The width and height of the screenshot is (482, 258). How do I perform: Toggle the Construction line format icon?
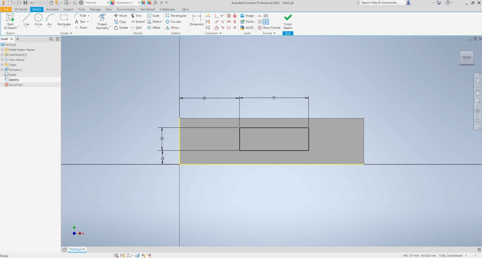click(x=260, y=16)
